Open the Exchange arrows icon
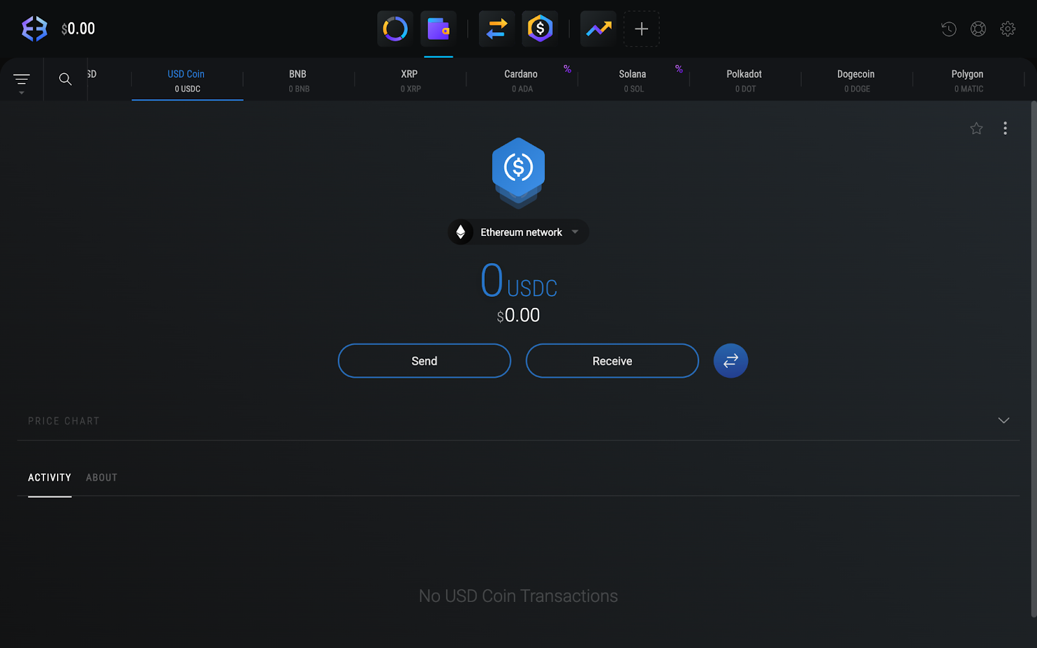The width and height of the screenshot is (1037, 648). pos(497,29)
